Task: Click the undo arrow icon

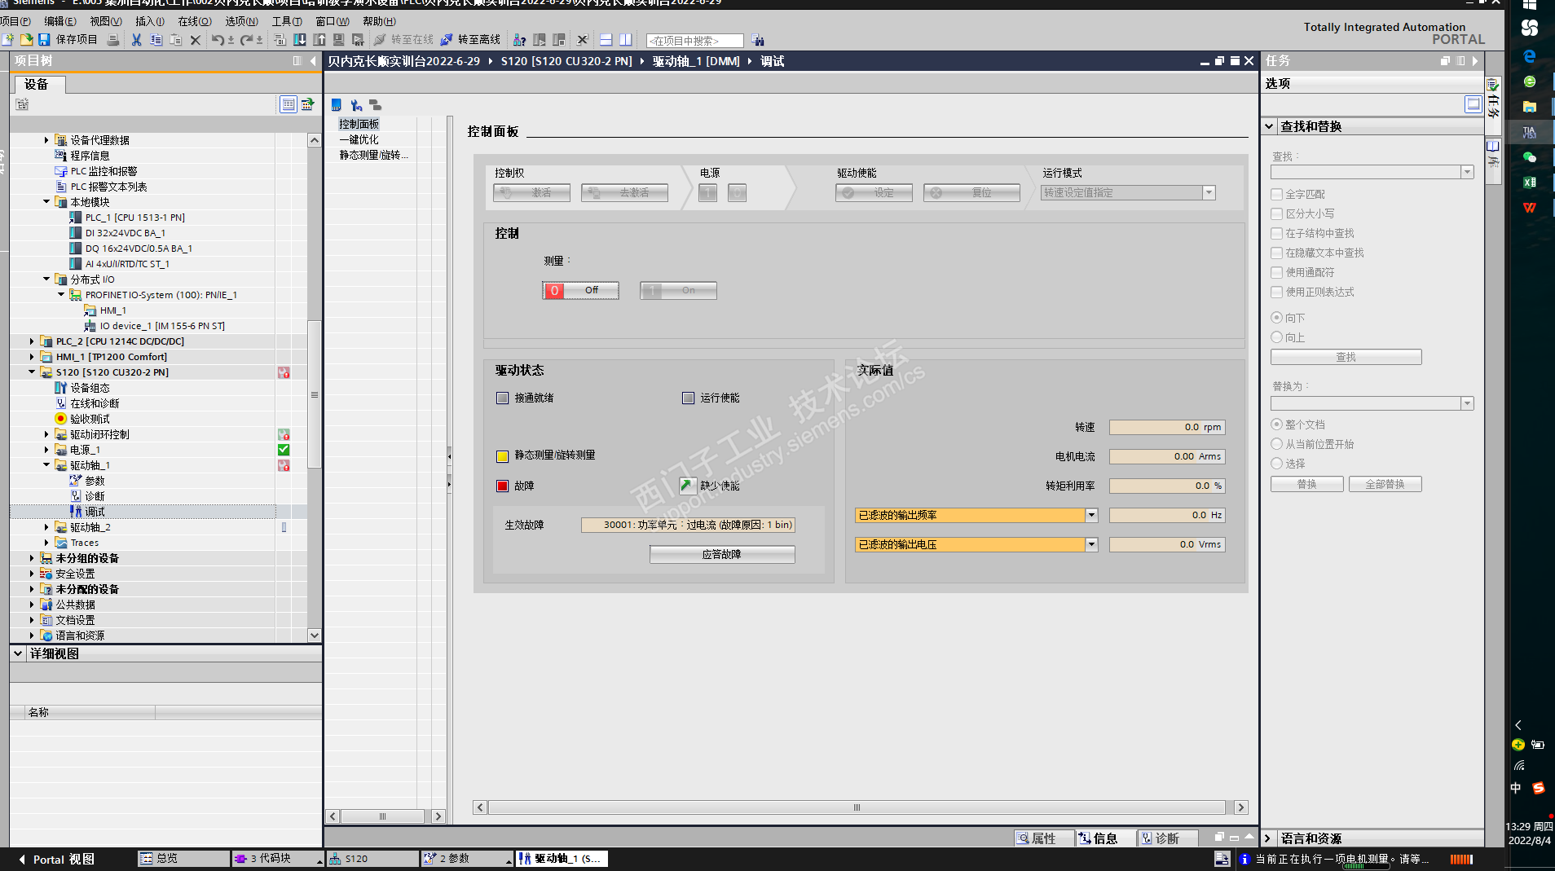Action: point(218,39)
